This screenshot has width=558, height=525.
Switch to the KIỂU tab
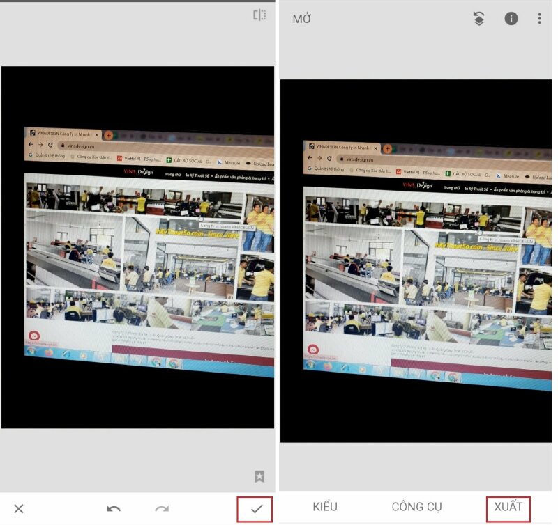[x=325, y=507]
